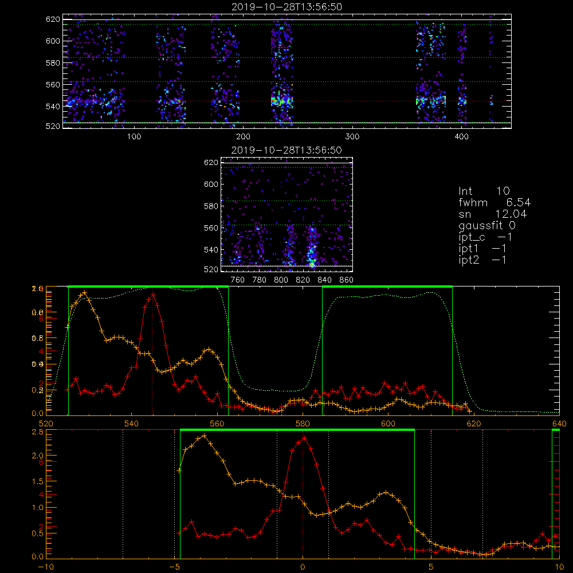573x573 pixels.
Task: Click the 'gaussfit 0' status text
Action: click(487, 225)
